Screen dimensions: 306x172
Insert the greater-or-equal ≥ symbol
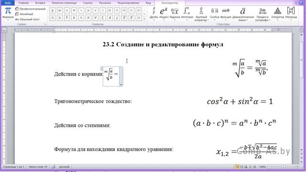point(59,18)
